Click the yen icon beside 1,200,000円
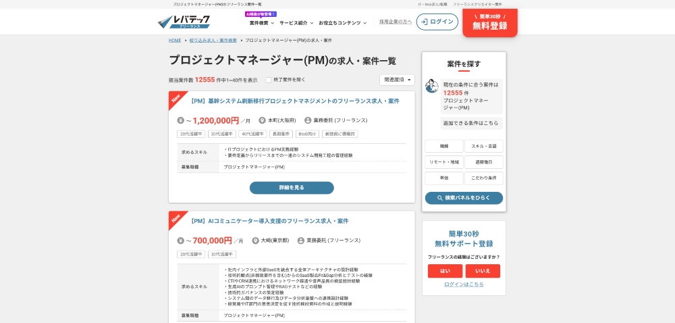Screen dimensions: 675x323 pos(181,120)
